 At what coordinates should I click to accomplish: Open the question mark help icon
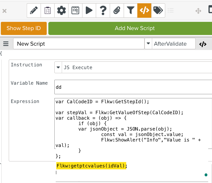(103, 11)
